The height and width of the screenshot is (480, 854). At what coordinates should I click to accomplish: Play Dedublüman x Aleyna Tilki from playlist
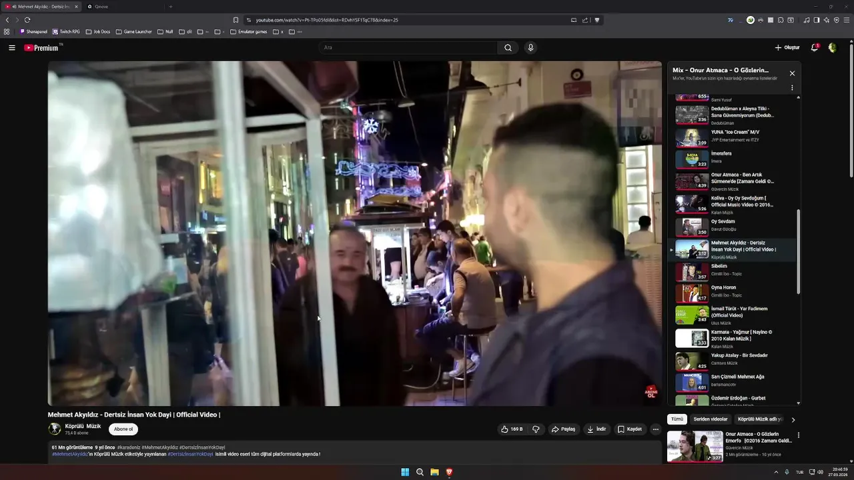[733, 115]
